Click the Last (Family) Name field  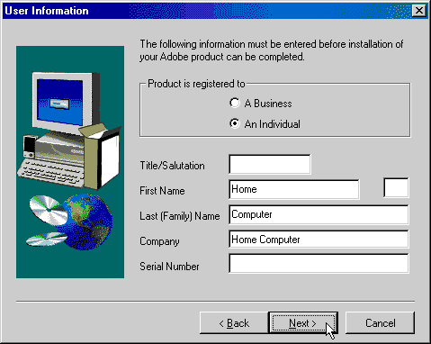(x=319, y=214)
